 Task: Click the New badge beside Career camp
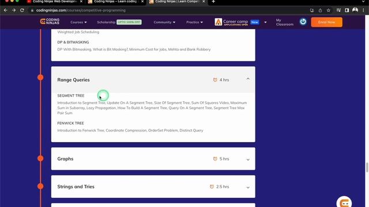click(x=255, y=22)
